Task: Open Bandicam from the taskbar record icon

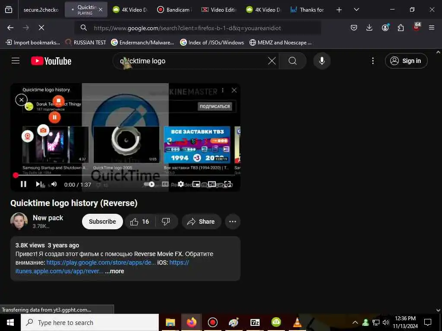Action: (x=212, y=322)
